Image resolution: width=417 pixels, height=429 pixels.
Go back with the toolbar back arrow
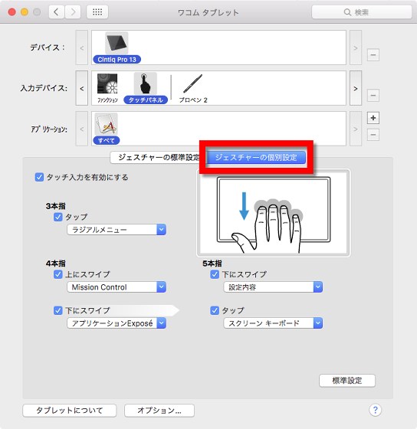click(57, 12)
